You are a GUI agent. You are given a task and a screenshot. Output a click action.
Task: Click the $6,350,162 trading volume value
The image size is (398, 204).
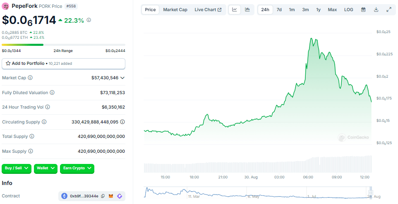[113, 107]
